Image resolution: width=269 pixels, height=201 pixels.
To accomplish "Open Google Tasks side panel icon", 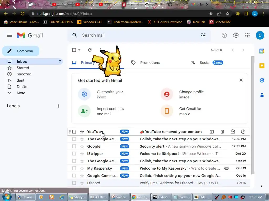I will pos(262,80).
